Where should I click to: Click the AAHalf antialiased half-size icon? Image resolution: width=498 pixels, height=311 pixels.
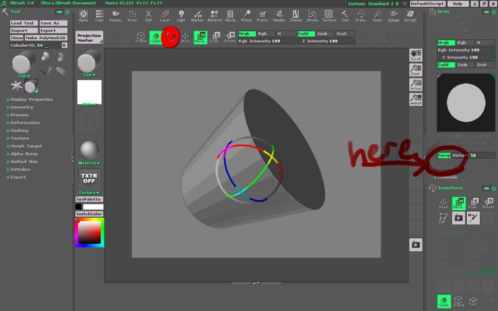tap(415, 100)
